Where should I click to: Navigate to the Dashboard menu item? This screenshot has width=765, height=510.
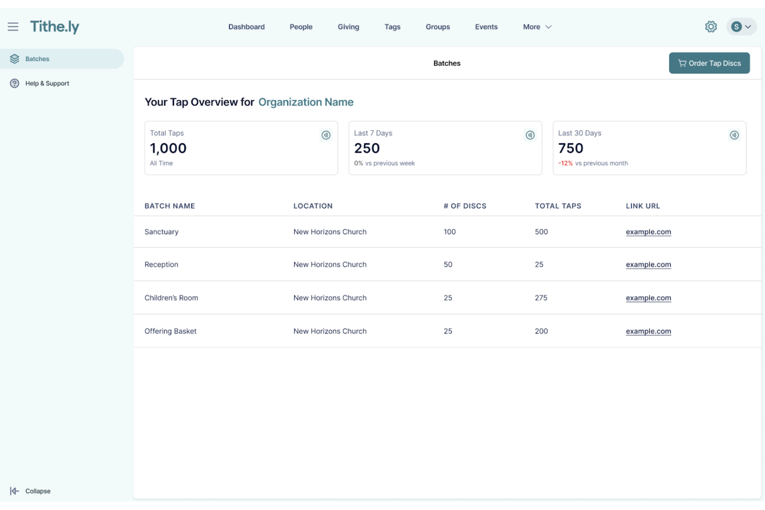pos(247,26)
